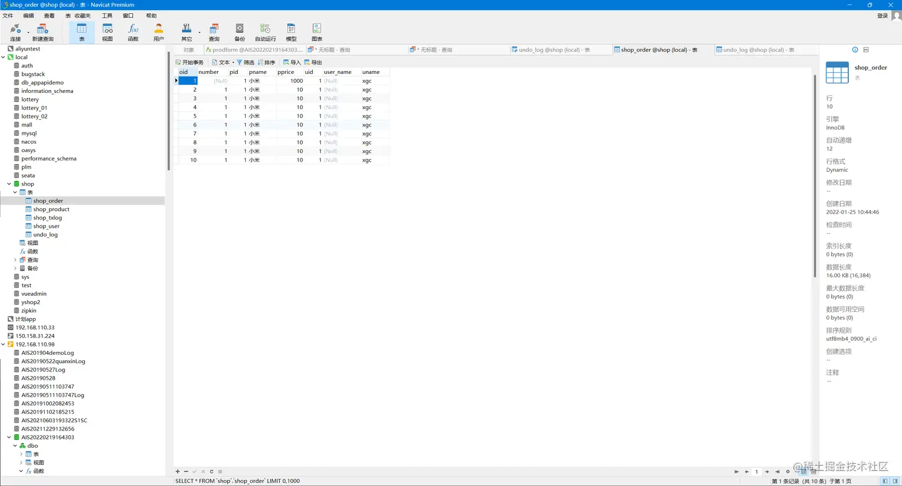Screen dimensions: 902x486
Task: Collapse the 192.168.110.98 connection node
Action: point(3,344)
